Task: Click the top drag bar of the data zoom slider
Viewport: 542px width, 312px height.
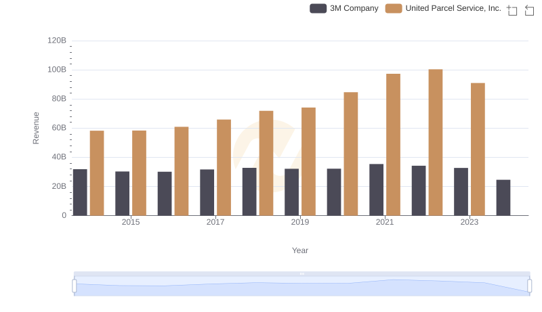Action: (x=301, y=273)
